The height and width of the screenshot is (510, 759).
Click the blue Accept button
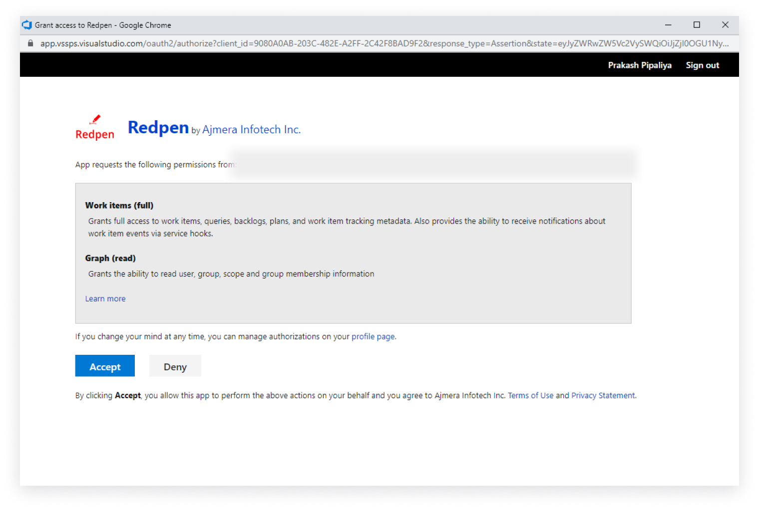[105, 366]
